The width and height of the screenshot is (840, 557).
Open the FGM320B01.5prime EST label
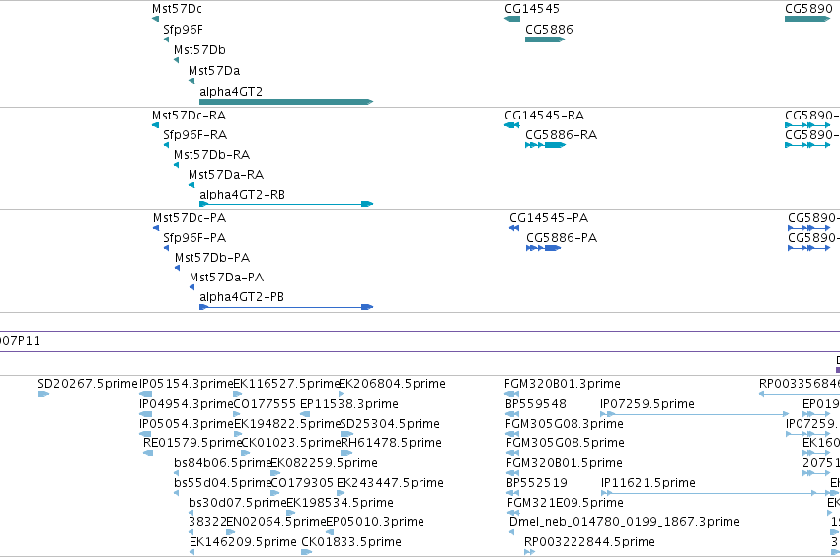pos(565,463)
